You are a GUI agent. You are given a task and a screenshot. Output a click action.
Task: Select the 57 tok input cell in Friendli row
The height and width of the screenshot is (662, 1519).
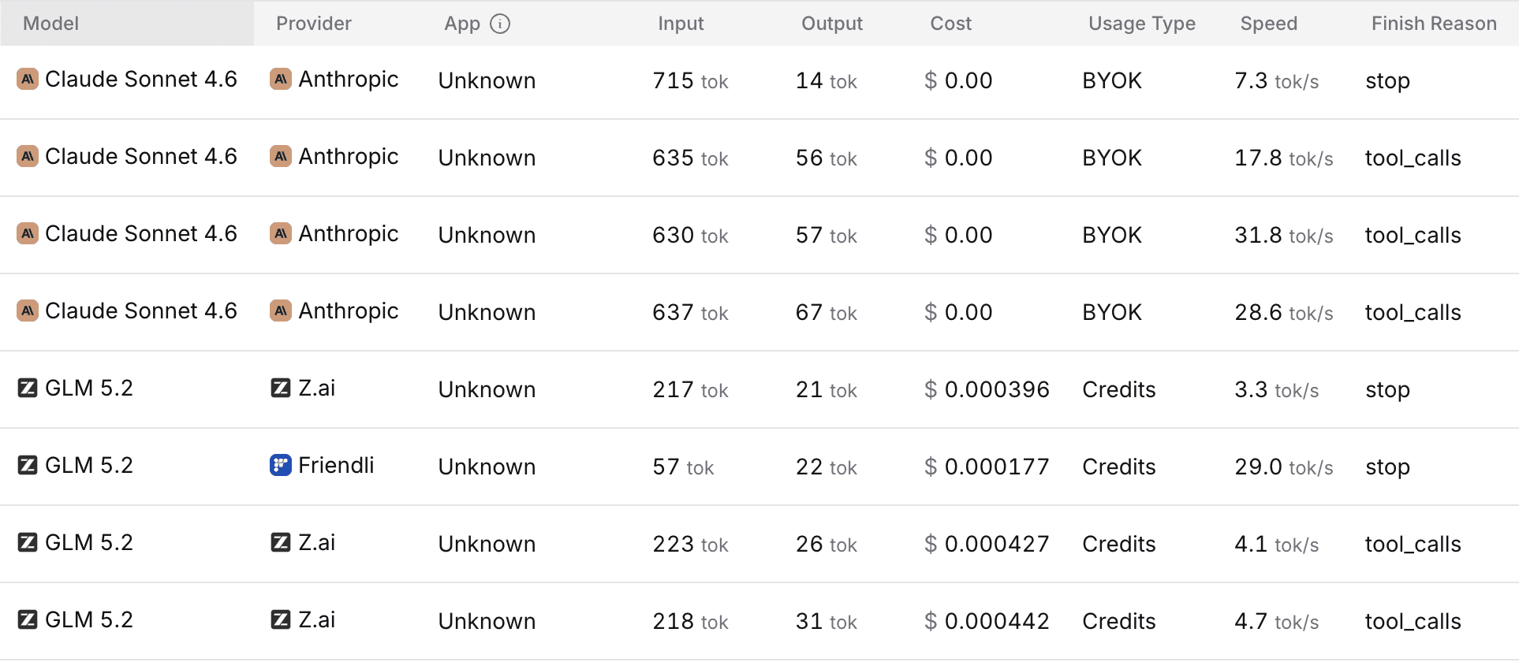(683, 467)
